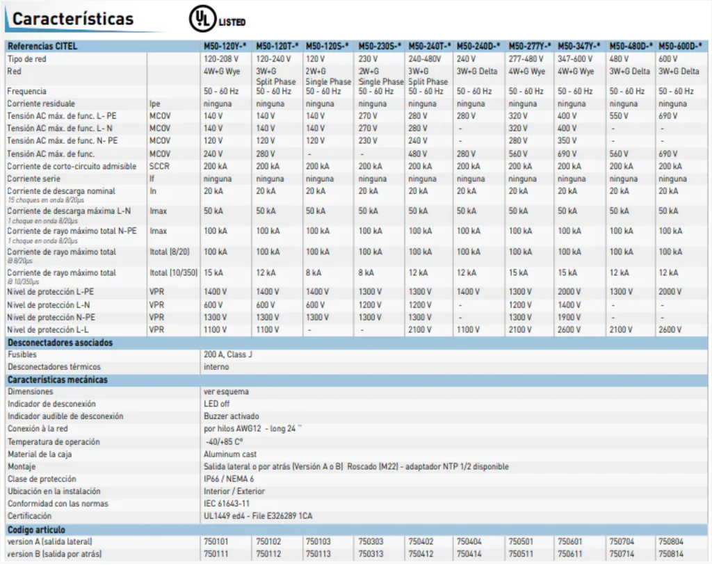Select article code 750412
This screenshot has height=565, width=712.
coord(421,555)
